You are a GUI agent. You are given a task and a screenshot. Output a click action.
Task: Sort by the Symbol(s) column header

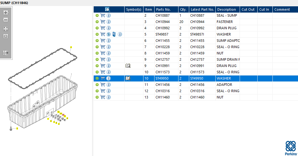[134, 9]
